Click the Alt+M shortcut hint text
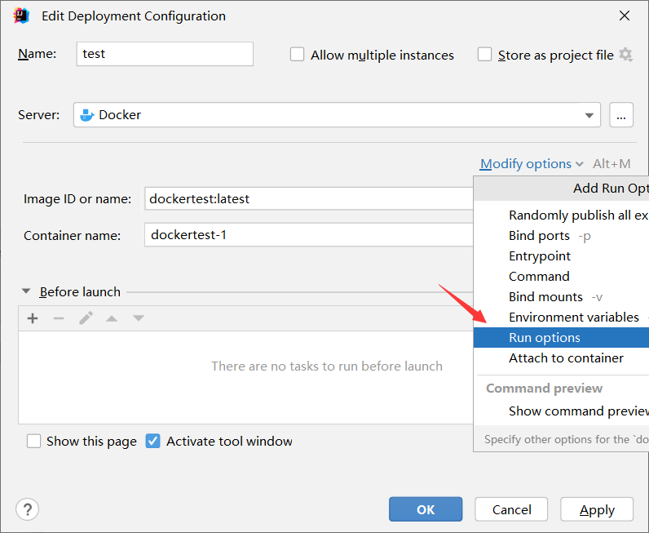The width and height of the screenshot is (649, 533). point(611,164)
